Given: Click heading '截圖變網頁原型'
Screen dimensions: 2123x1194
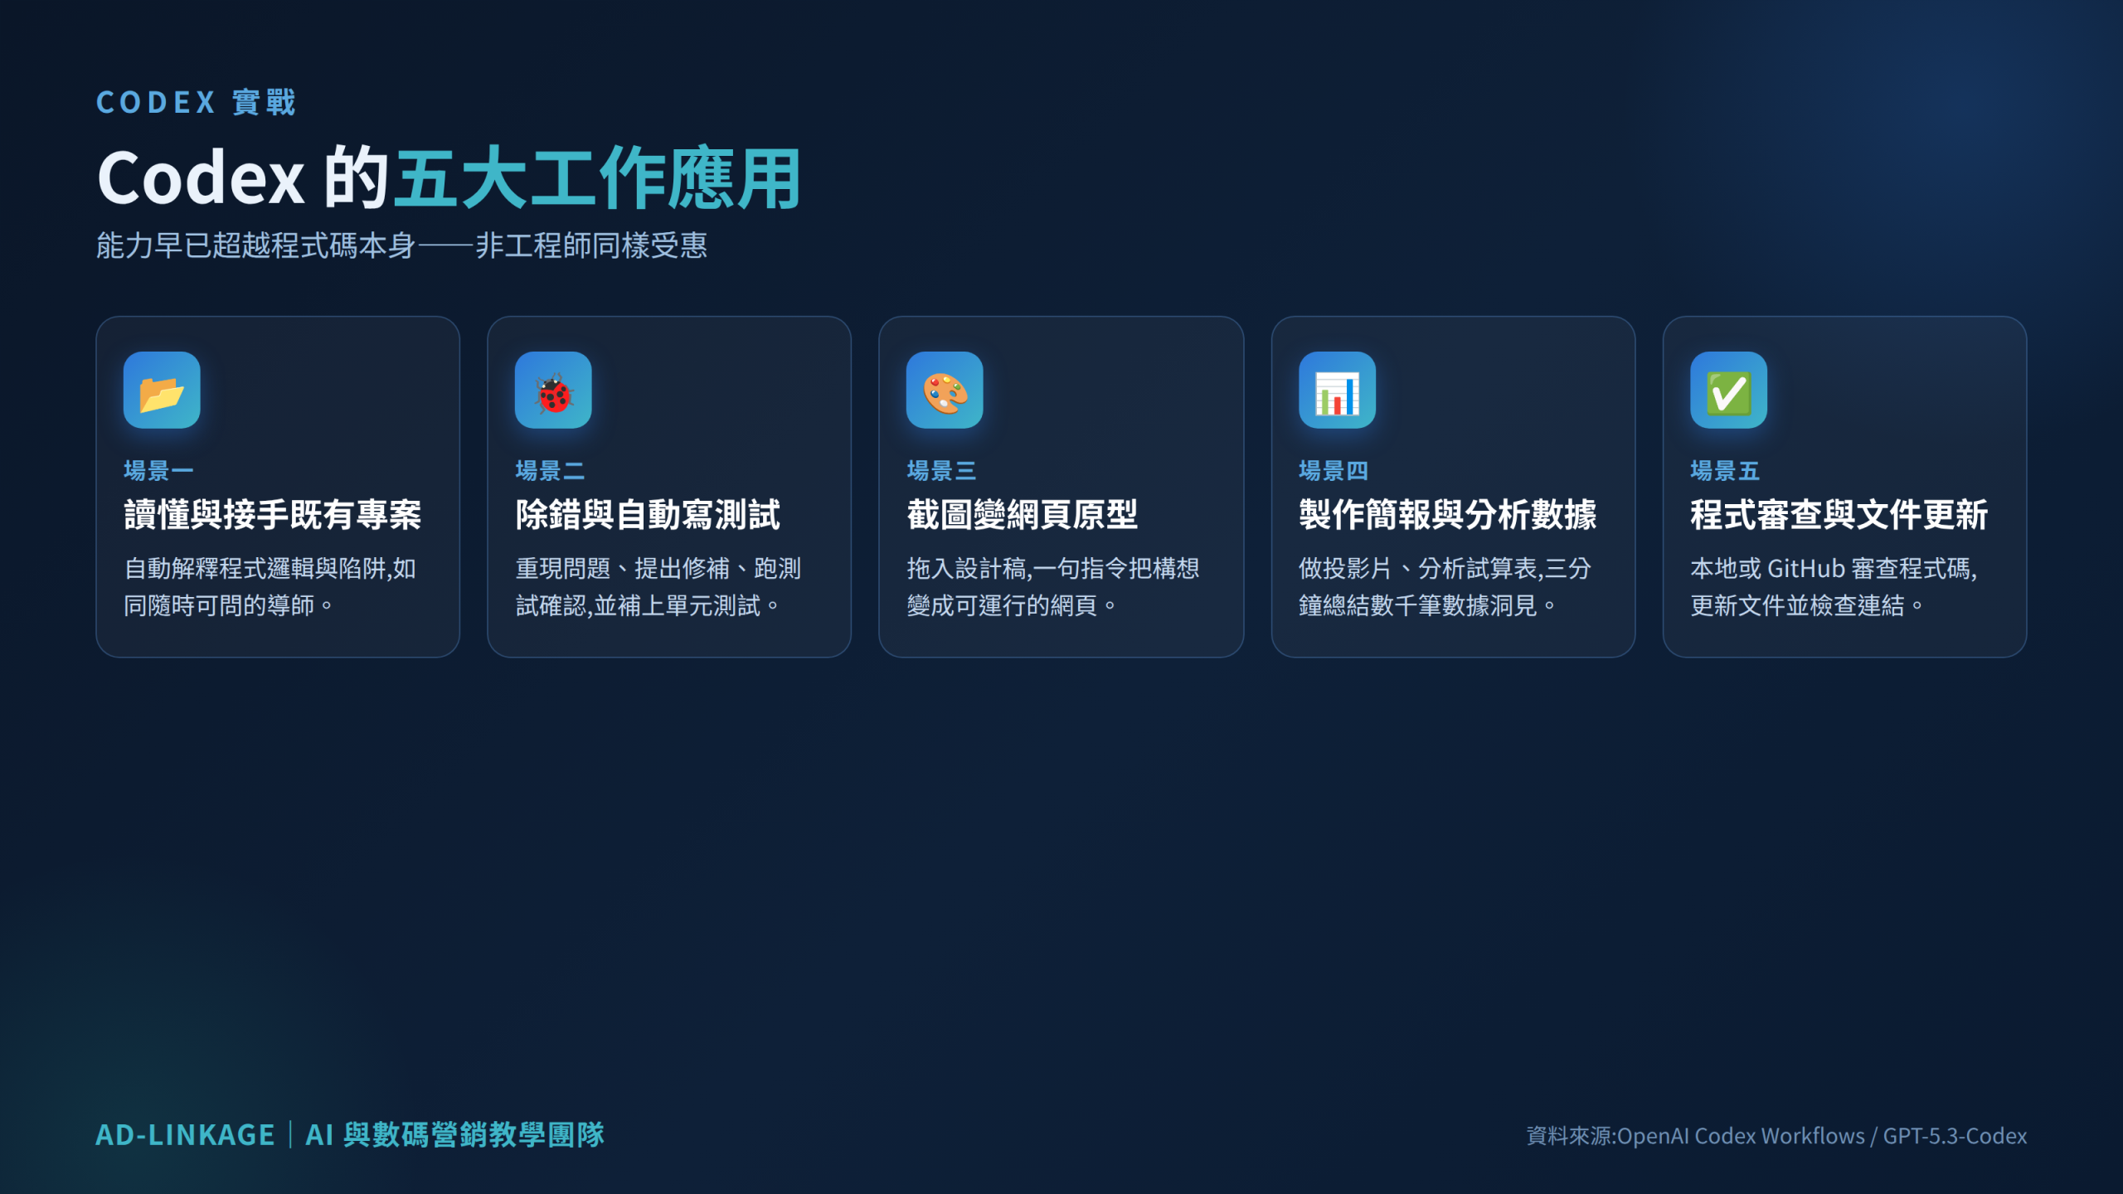Looking at the screenshot, I should tap(1023, 515).
